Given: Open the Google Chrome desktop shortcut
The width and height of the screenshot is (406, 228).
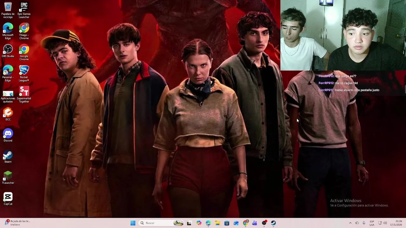Looking at the screenshot, I should 24,52.
